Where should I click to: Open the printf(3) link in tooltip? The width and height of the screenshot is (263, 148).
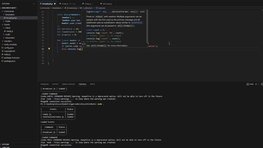137,23
